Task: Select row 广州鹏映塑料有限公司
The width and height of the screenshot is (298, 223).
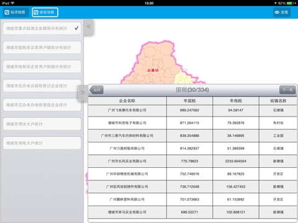Action: (192, 199)
